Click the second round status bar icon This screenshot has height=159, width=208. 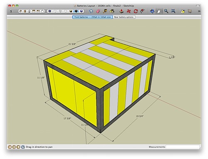pos(14,147)
